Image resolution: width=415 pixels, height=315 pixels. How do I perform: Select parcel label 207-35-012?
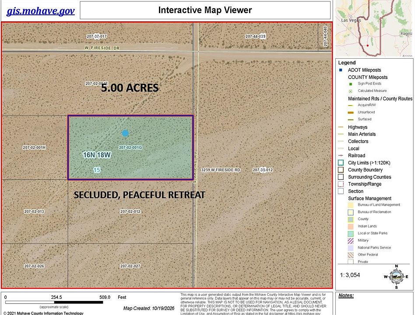pyautogui.click(x=263, y=170)
